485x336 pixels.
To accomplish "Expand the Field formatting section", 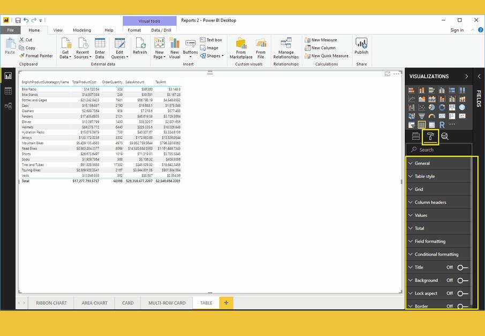I will pos(438,241).
